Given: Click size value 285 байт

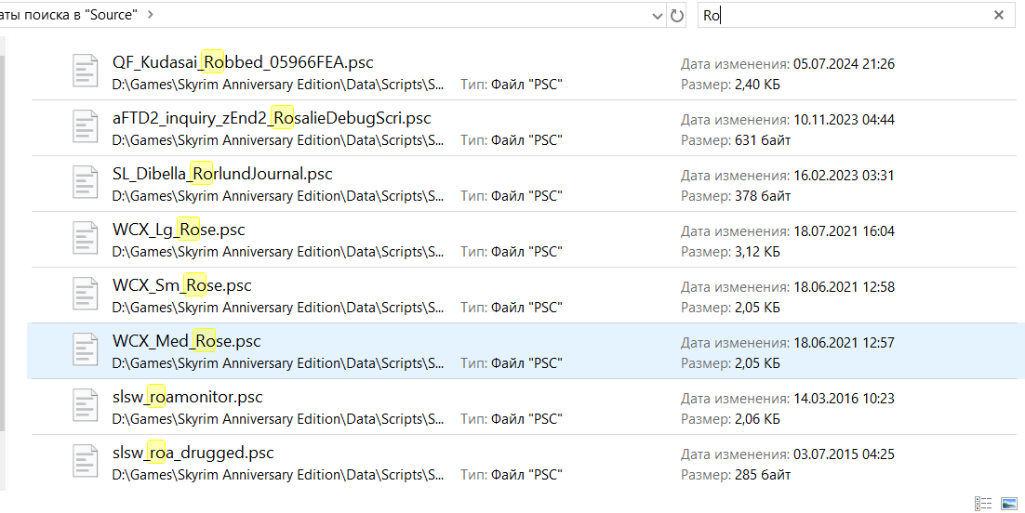Looking at the screenshot, I should [762, 475].
